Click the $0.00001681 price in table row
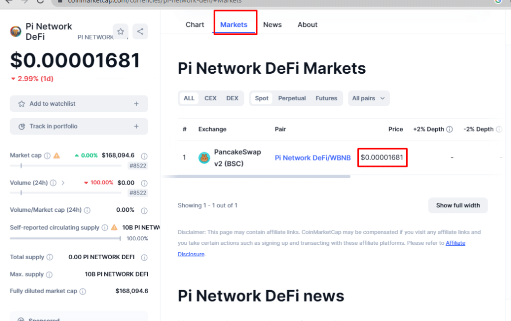Image resolution: width=511 pixels, height=321 pixels. pyautogui.click(x=382, y=158)
